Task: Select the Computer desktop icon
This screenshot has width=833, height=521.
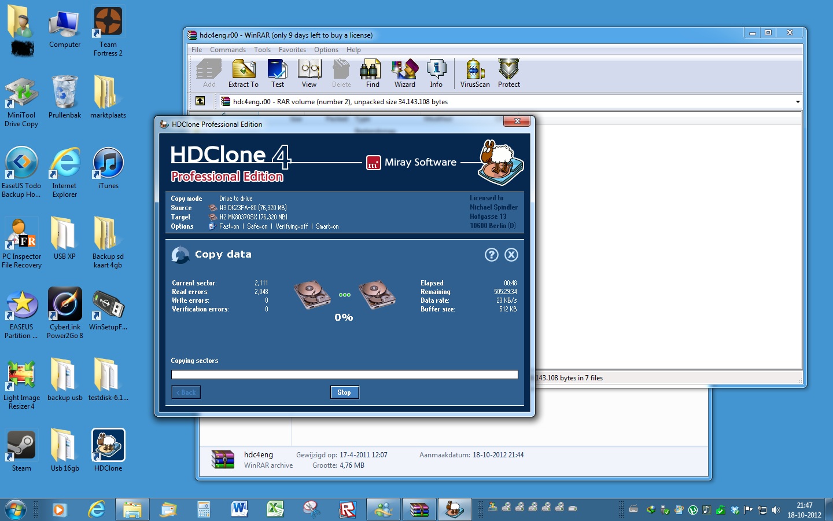Action: [65, 28]
